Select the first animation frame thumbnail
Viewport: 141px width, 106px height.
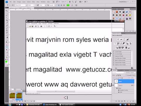[12, 95]
